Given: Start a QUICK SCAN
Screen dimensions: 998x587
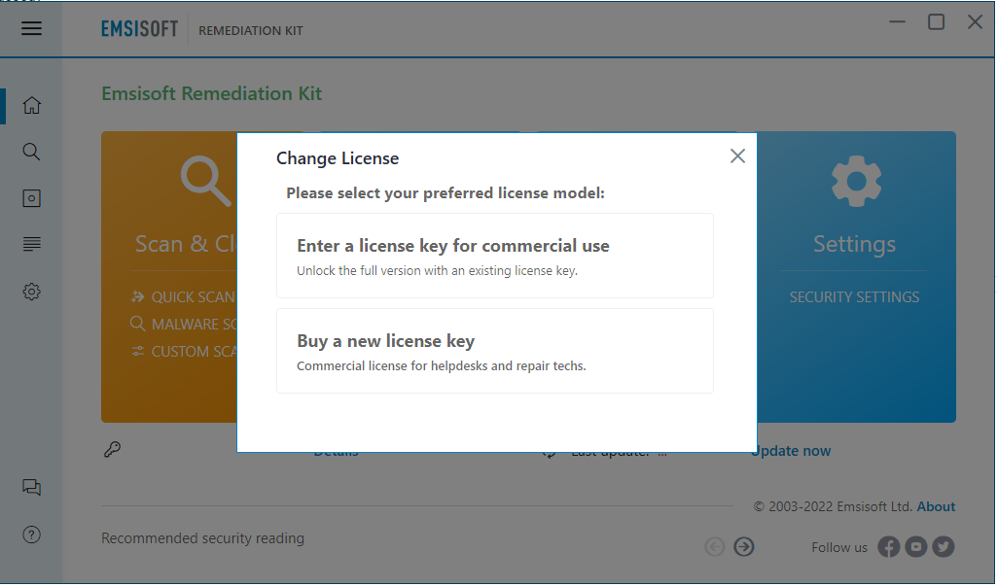Looking at the screenshot, I should point(183,297).
